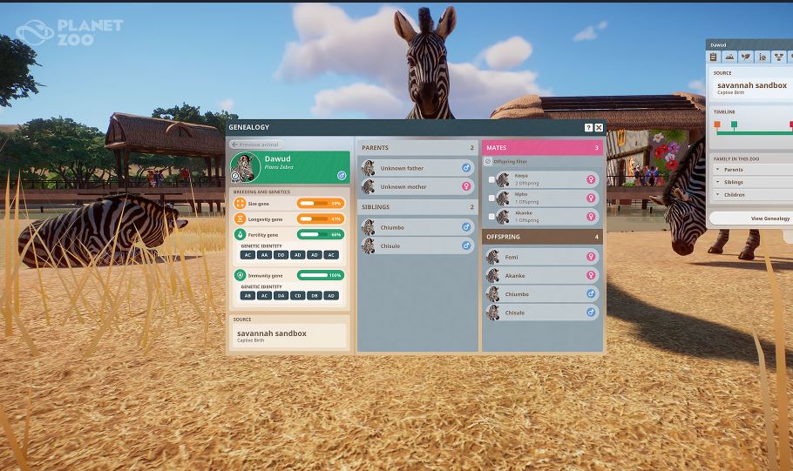This screenshot has height=471, width=793.
Task: Click the Parents section header
Action: tap(417, 147)
